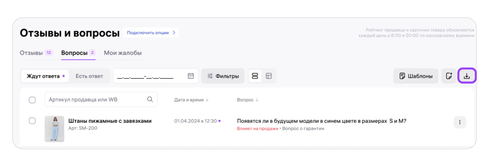Go to Мои жалобы tab
The width and height of the screenshot is (489, 166).
click(x=123, y=53)
